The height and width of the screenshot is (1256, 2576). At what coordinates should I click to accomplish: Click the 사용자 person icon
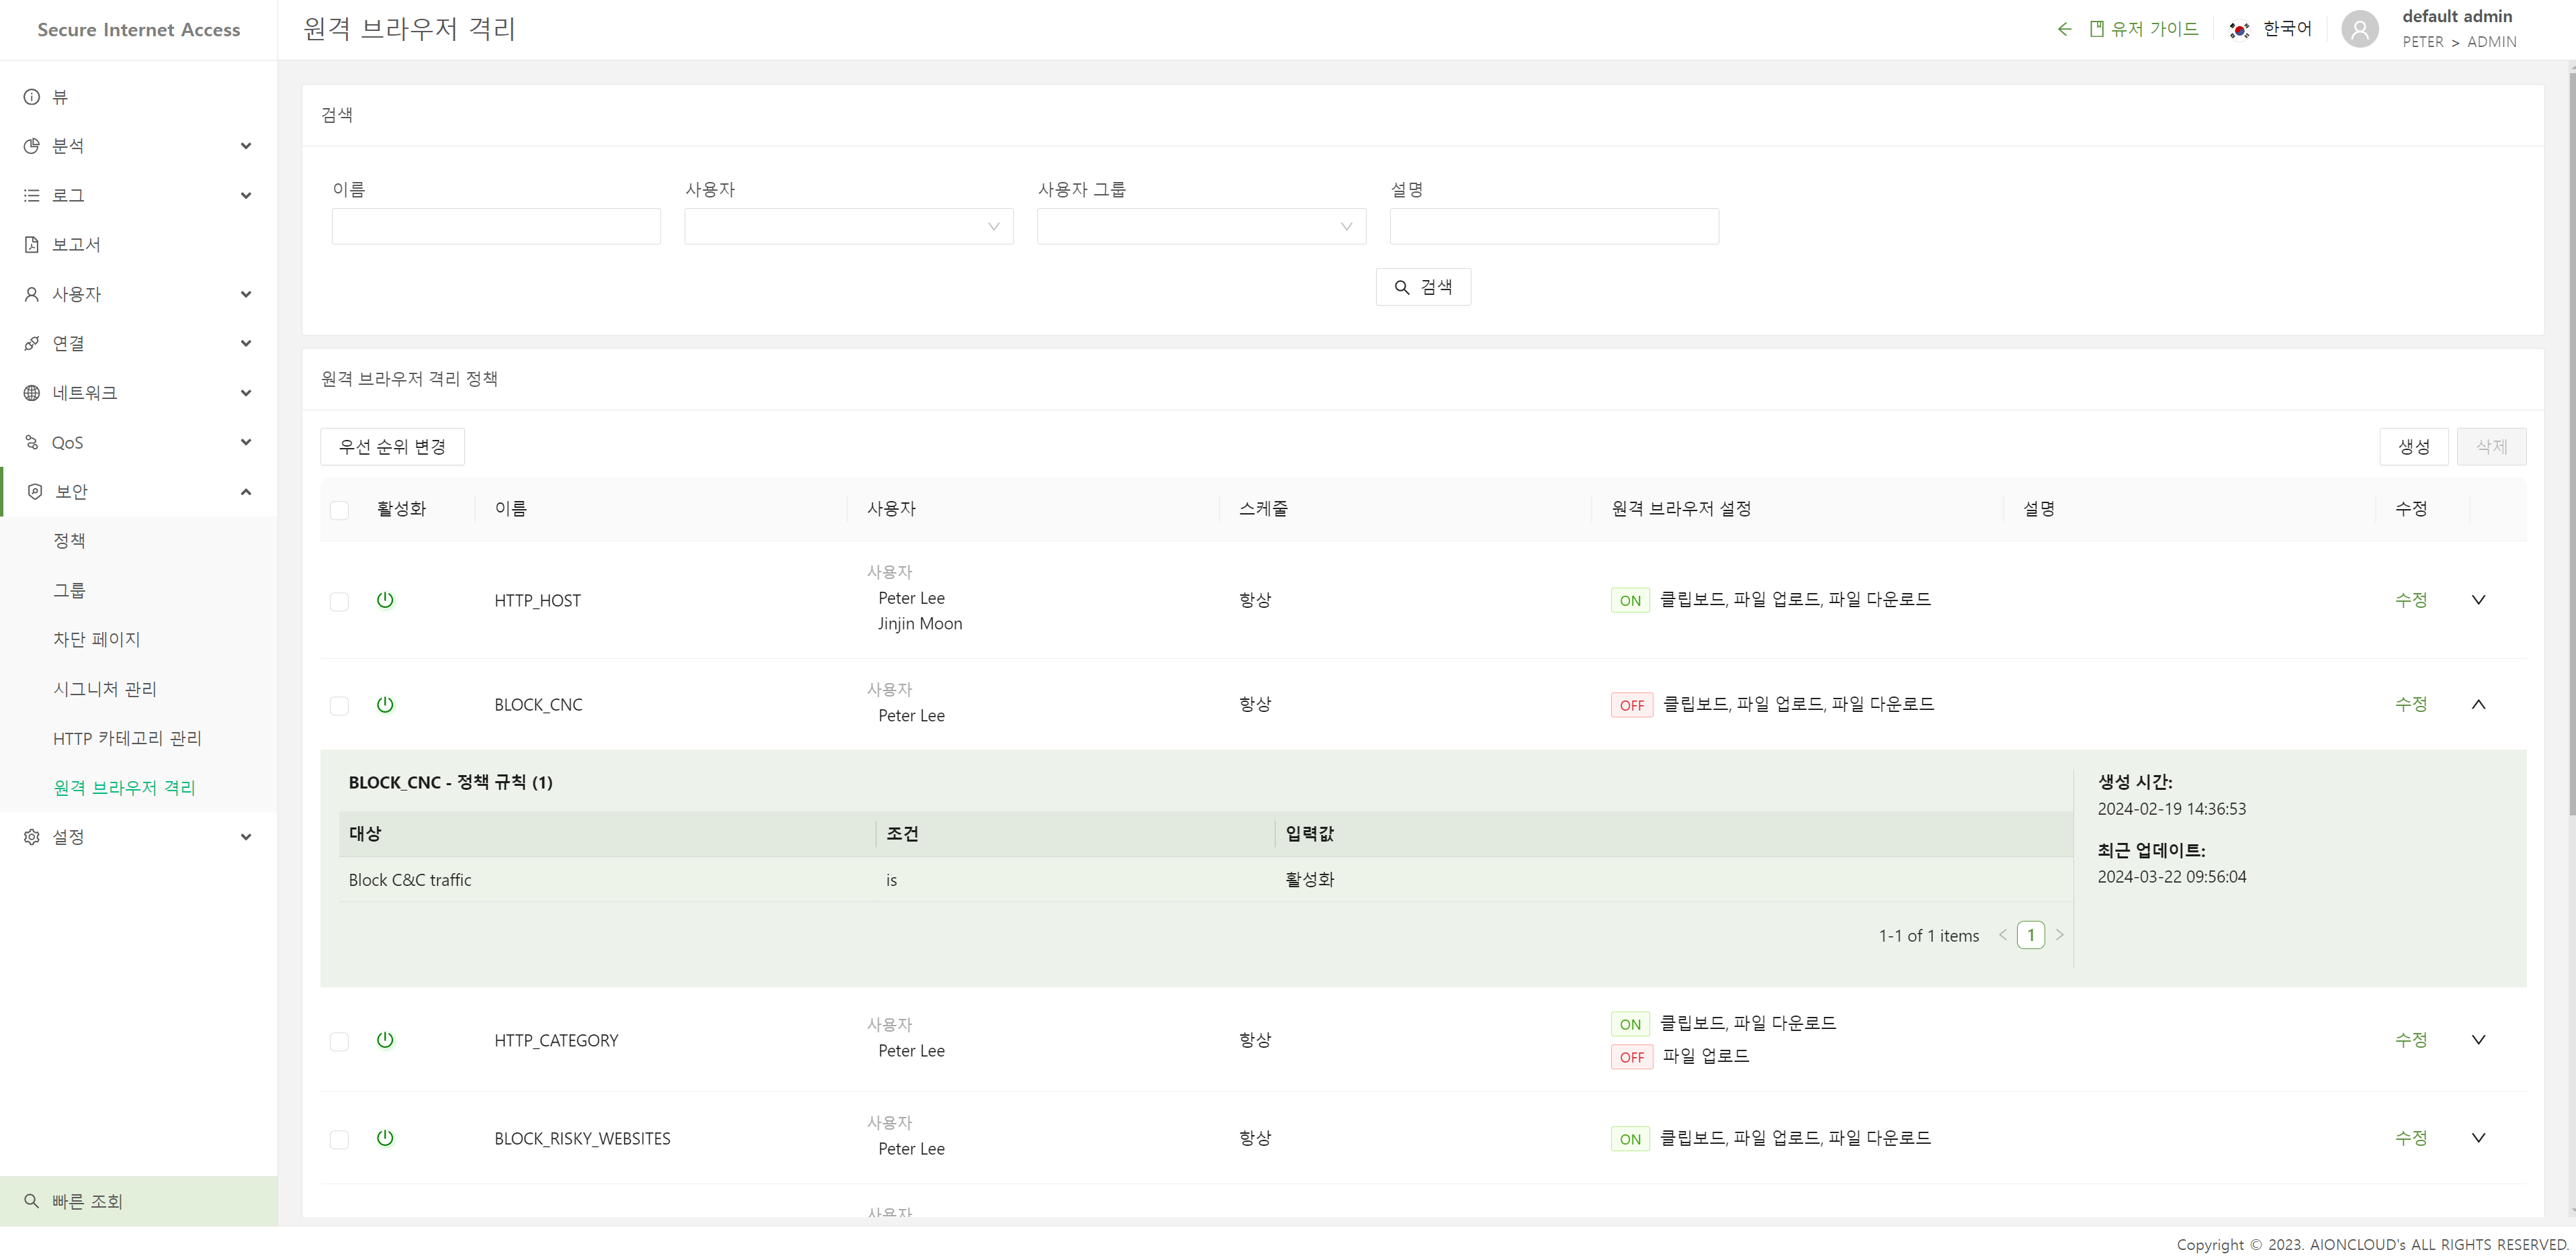coord(32,294)
